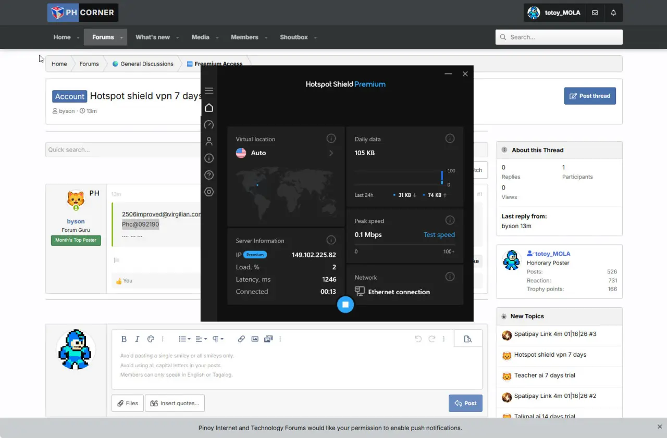
Task: Select the Home item in the navigation bar
Action: click(x=62, y=37)
